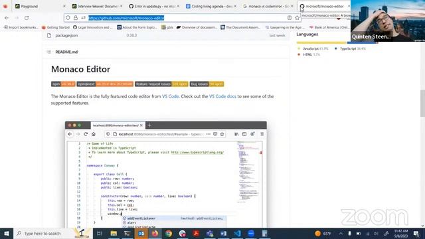Click the padlock site security icon

pos(76,18)
